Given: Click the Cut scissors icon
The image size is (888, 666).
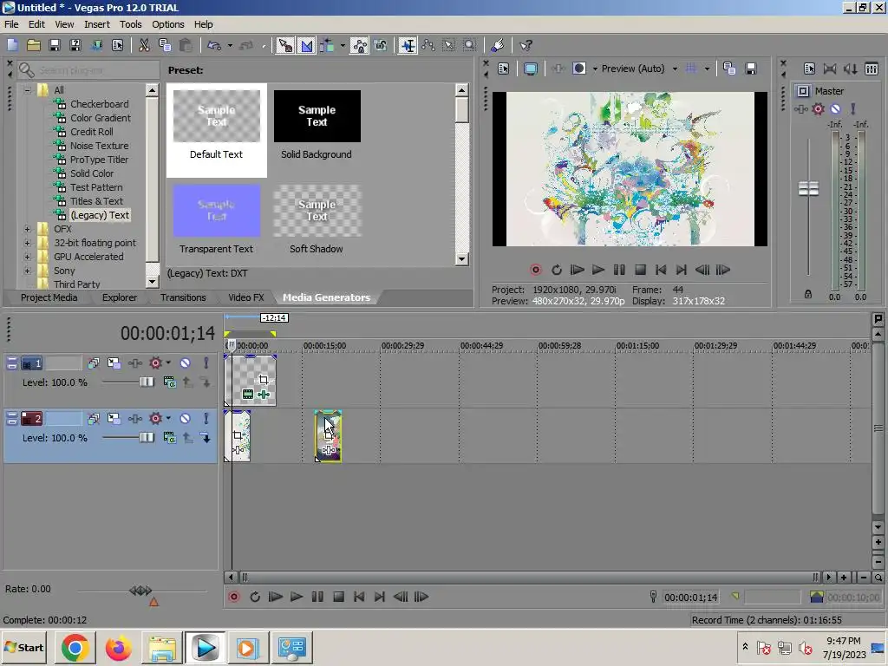Looking at the screenshot, I should (x=144, y=45).
